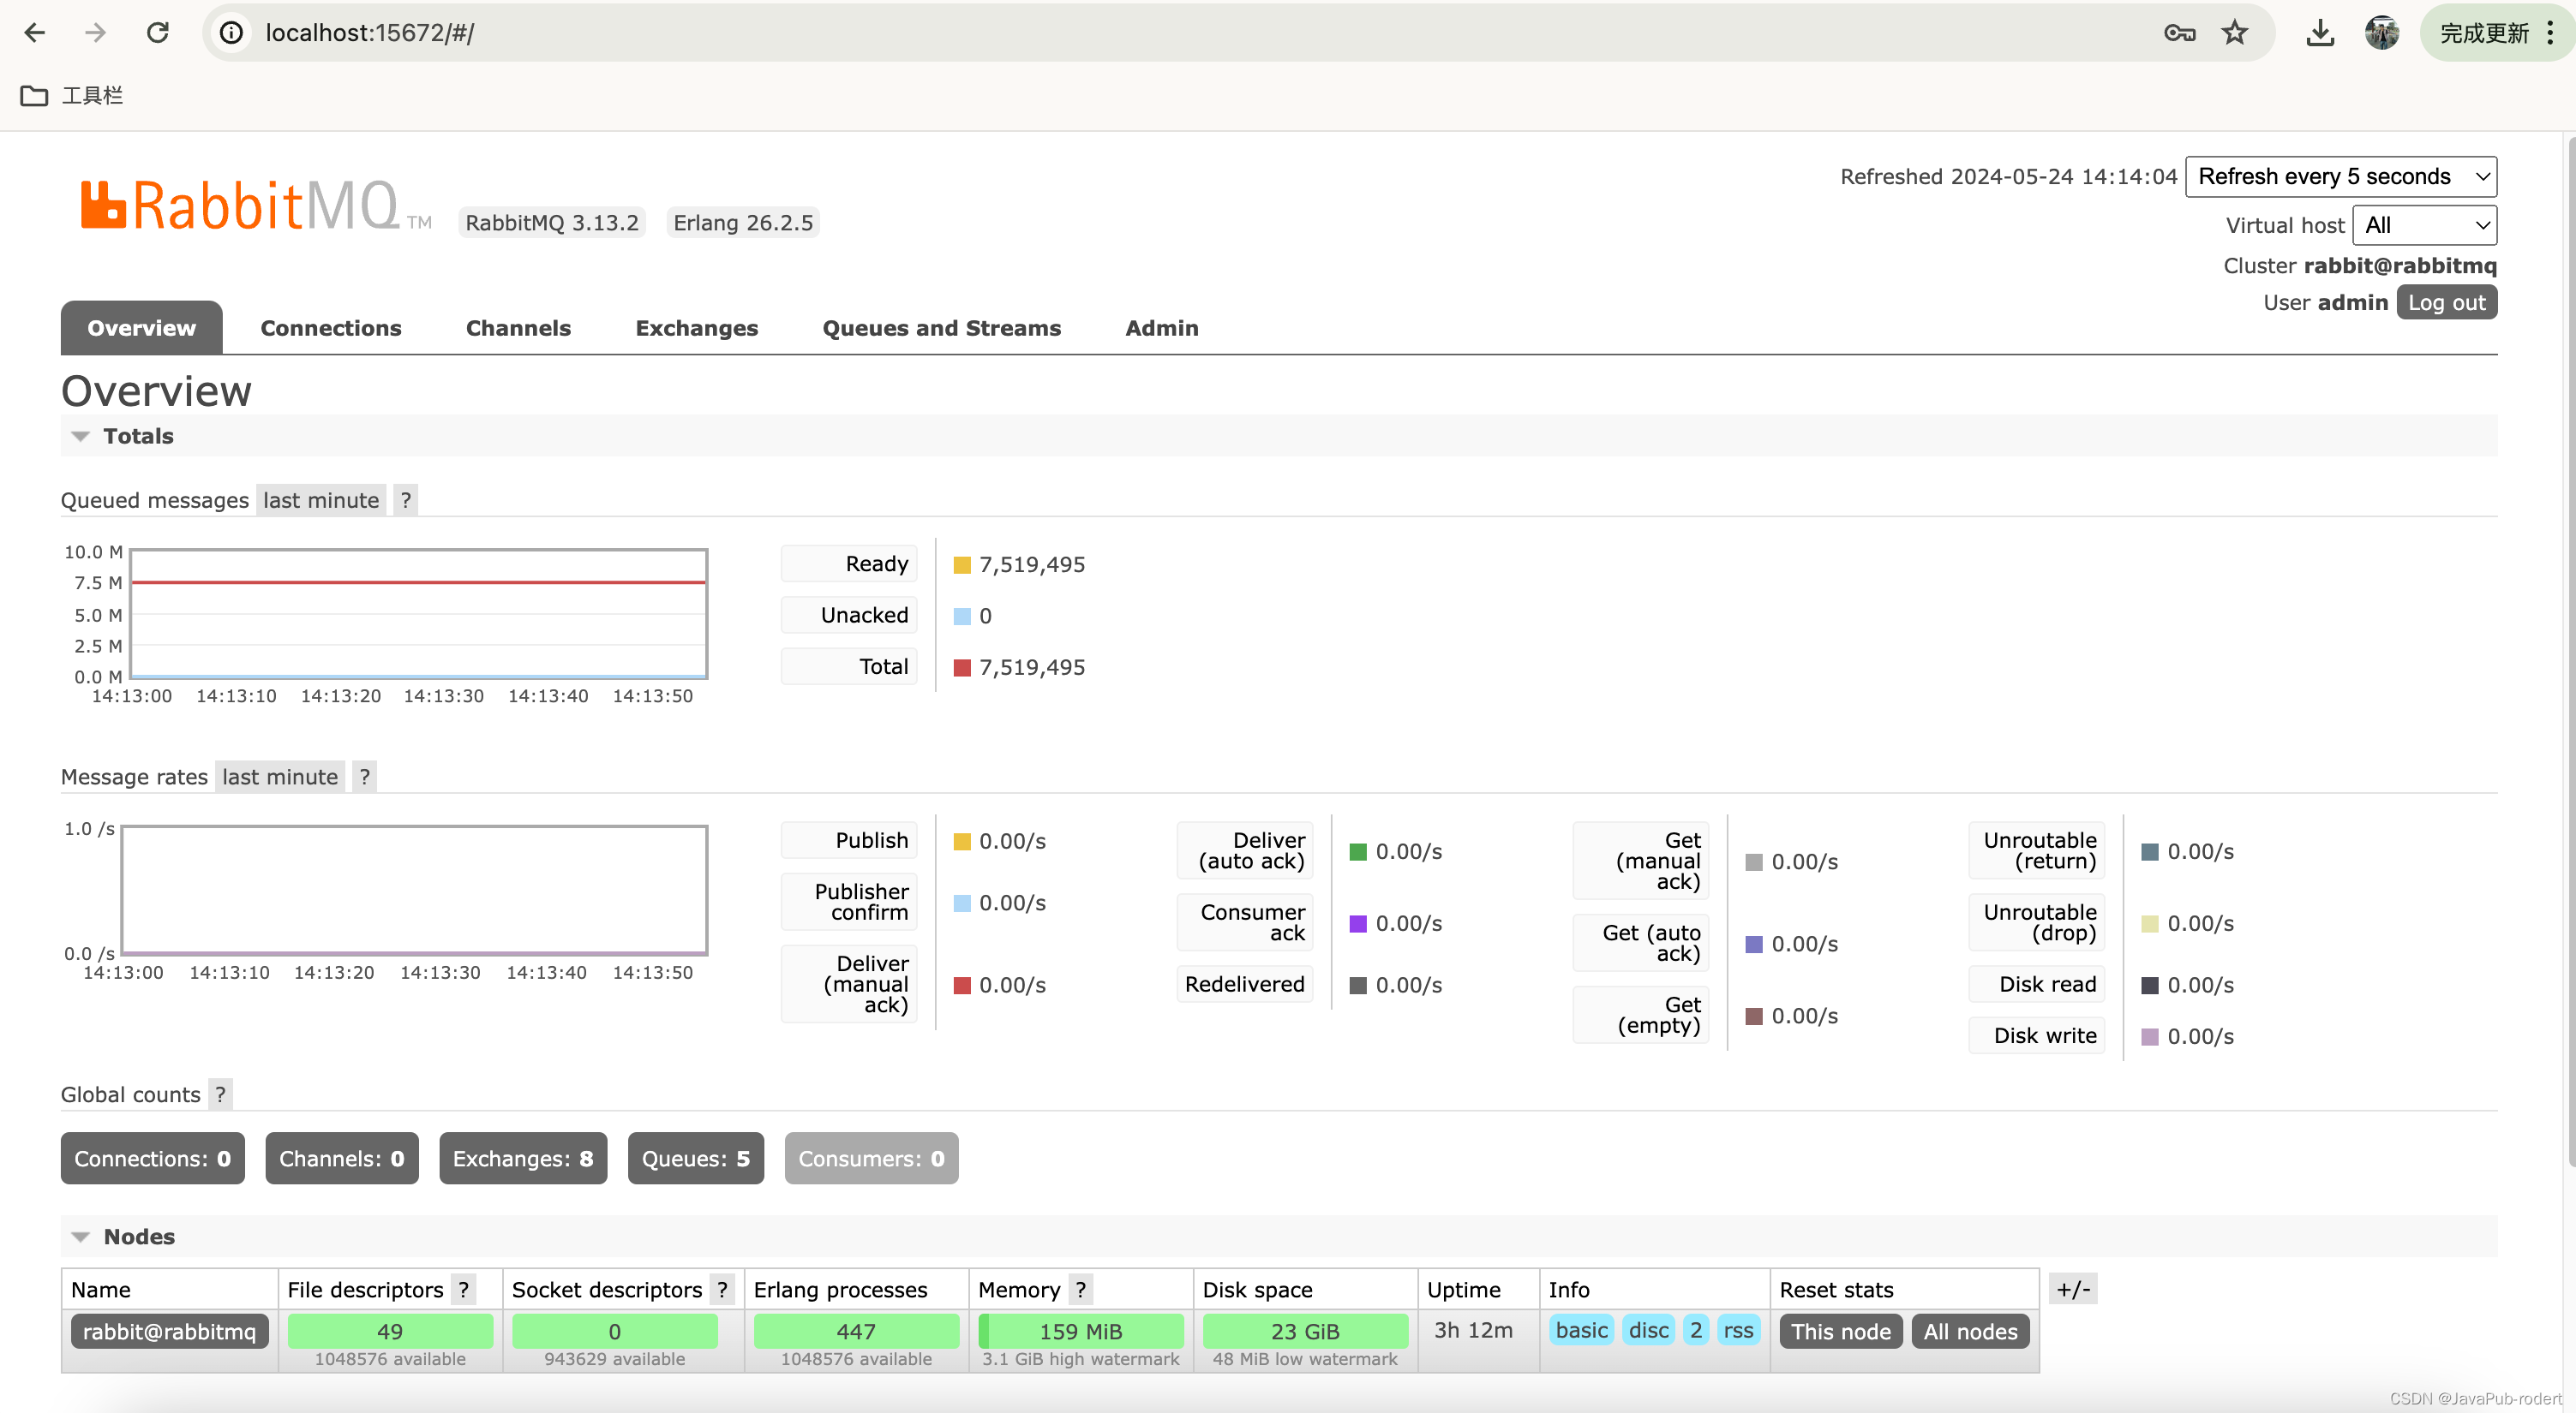
Task: Open browser downloads icon
Action: 2320,33
